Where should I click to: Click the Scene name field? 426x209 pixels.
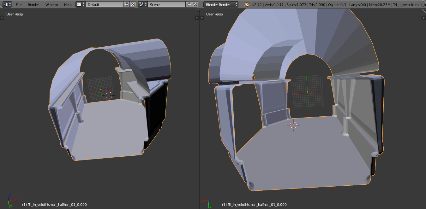166,4
